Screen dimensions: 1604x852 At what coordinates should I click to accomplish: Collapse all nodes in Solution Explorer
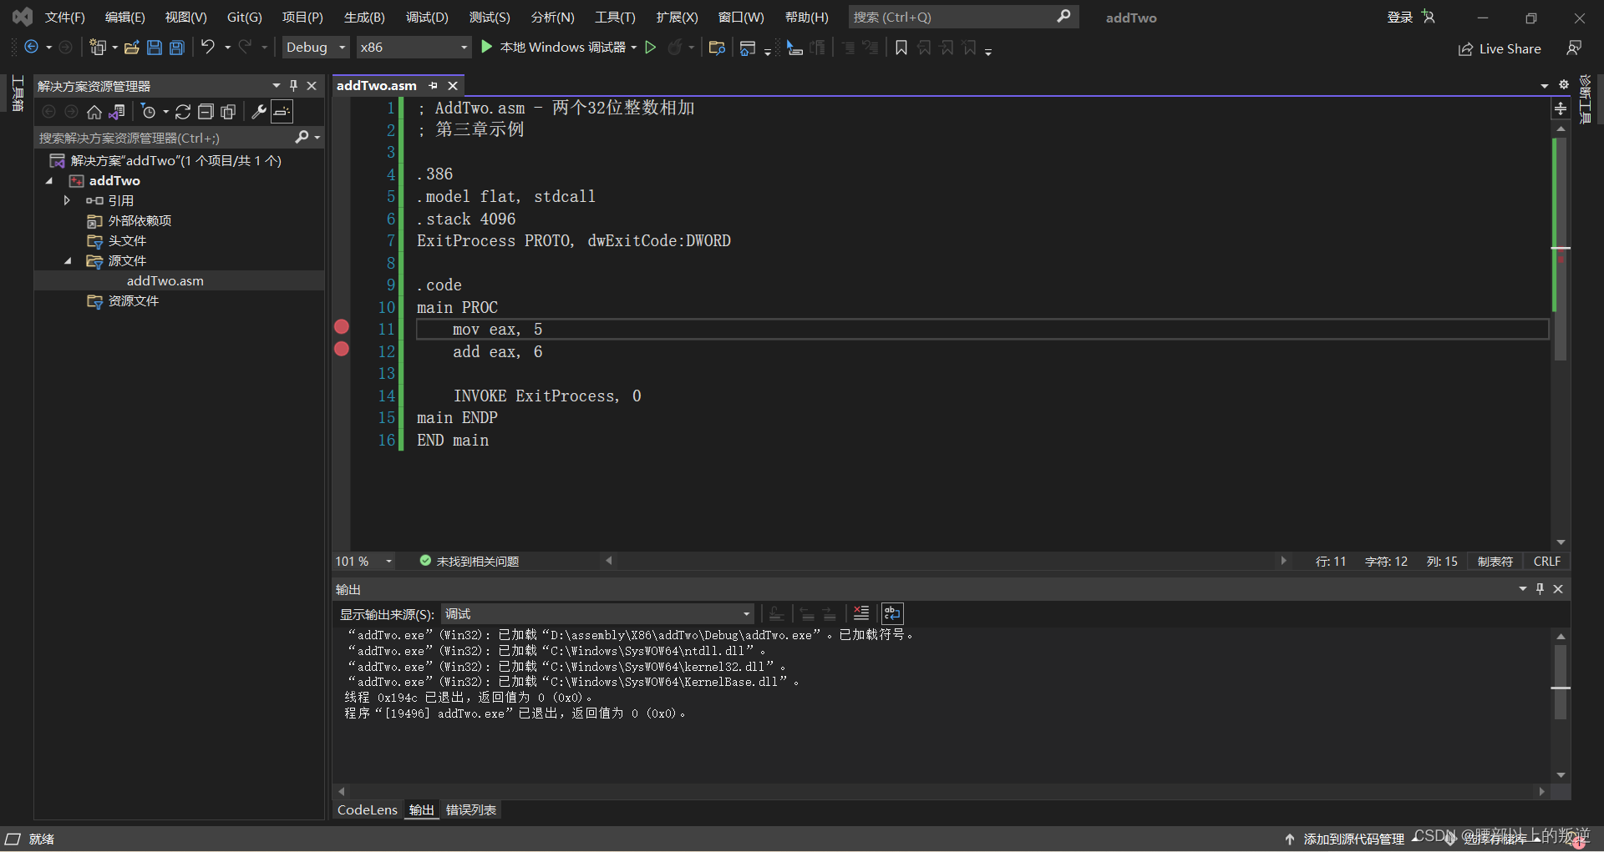point(206,112)
